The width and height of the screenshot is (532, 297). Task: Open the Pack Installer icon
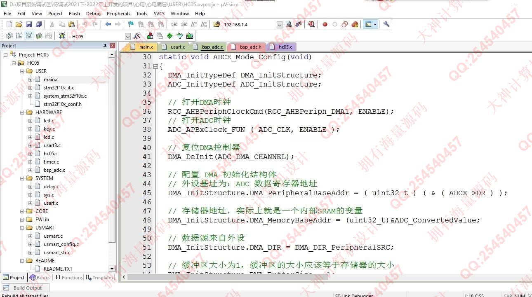tap(190, 36)
